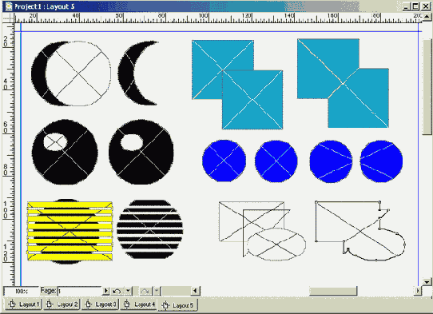The width and height of the screenshot is (433, 314).
Task: Open the undo history dropdown arrow
Action: pyautogui.click(x=128, y=291)
